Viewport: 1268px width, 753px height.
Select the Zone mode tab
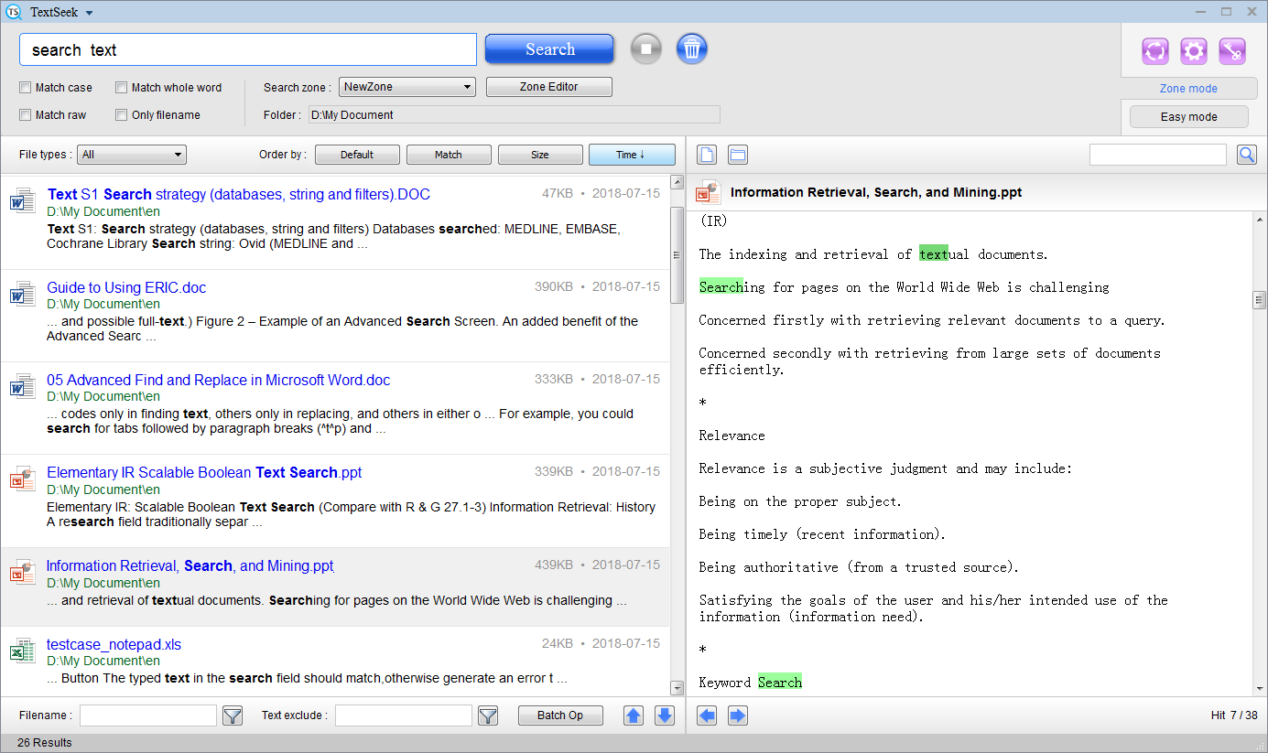coord(1188,89)
